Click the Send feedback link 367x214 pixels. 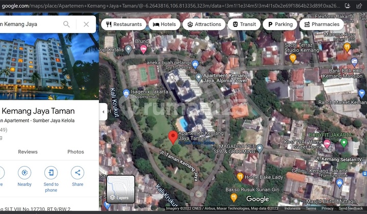(351, 208)
